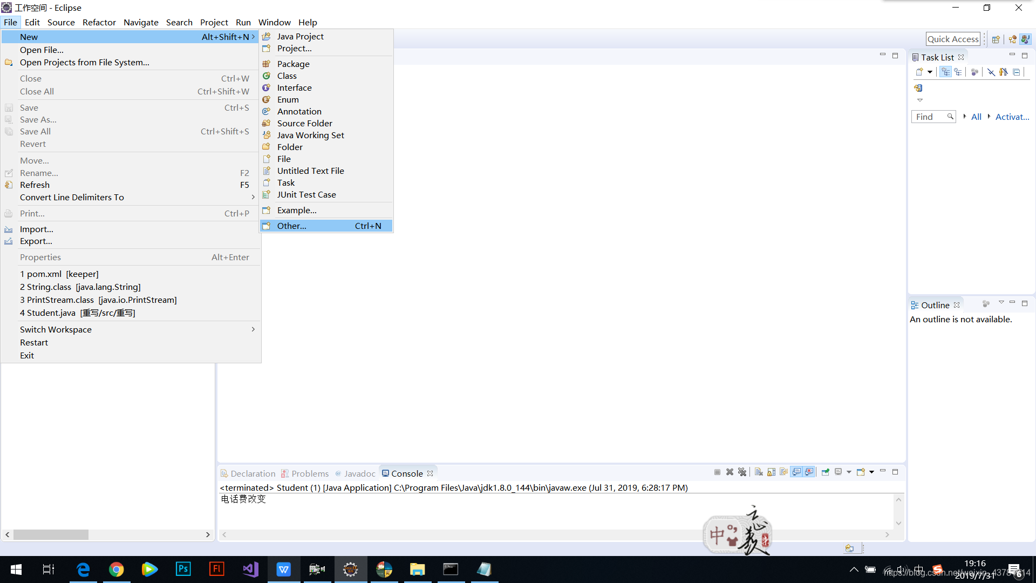The width and height of the screenshot is (1036, 583).
Task: Open the Refactor menu
Action: pos(99,22)
